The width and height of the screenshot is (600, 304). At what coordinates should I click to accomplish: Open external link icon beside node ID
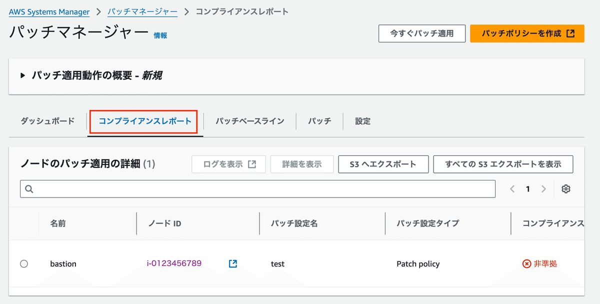tap(232, 263)
